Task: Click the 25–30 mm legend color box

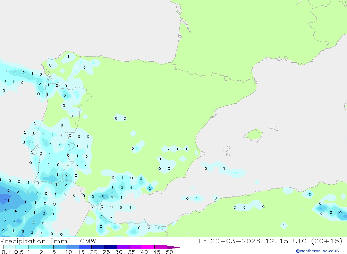Action: pos(110,247)
